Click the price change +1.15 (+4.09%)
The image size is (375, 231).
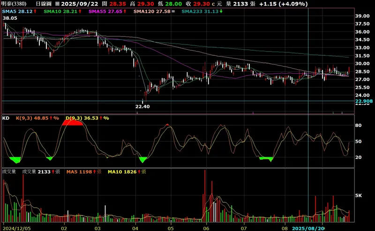click(283, 4)
